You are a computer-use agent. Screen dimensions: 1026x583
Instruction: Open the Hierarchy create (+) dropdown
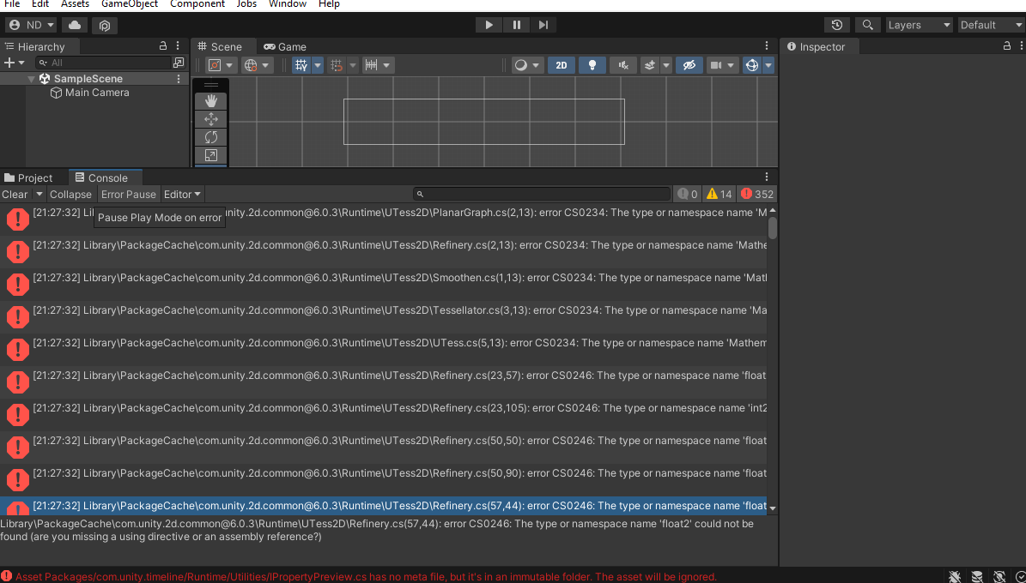pos(15,63)
